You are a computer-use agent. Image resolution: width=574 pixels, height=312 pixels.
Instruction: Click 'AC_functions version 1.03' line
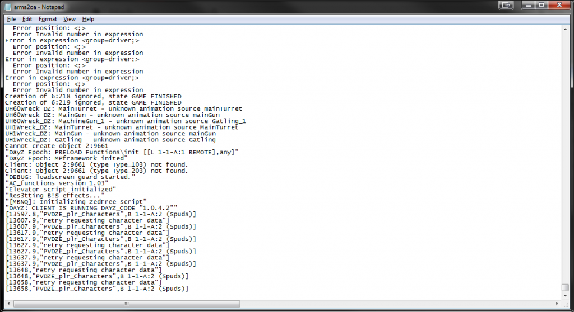pyautogui.click(x=57, y=183)
